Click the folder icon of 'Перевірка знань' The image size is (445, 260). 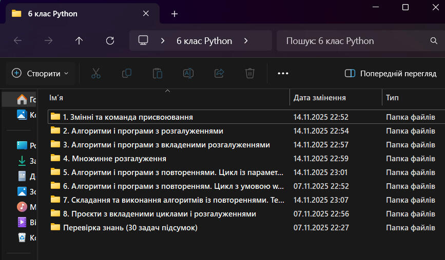click(x=55, y=227)
